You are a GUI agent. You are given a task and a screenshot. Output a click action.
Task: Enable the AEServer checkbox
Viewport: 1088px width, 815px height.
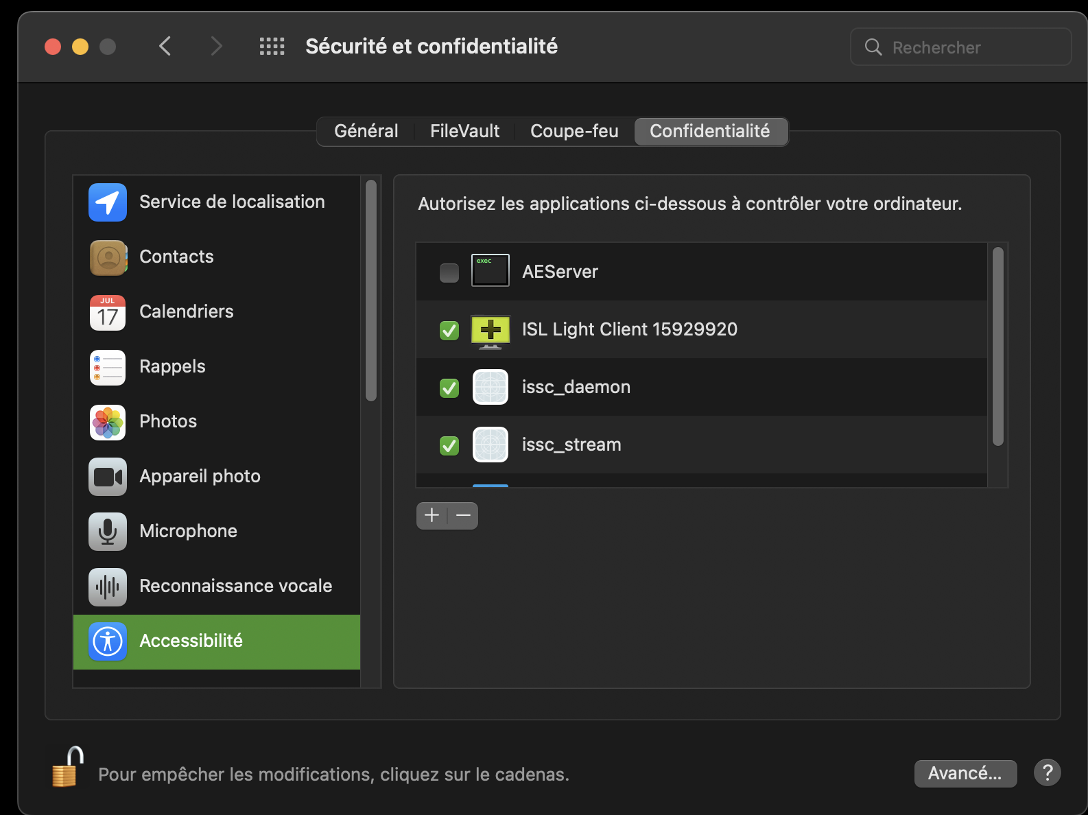pos(449,273)
